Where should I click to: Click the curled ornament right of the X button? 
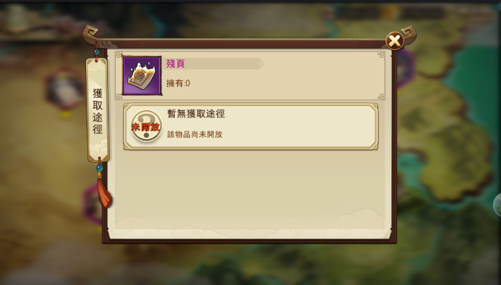[409, 33]
